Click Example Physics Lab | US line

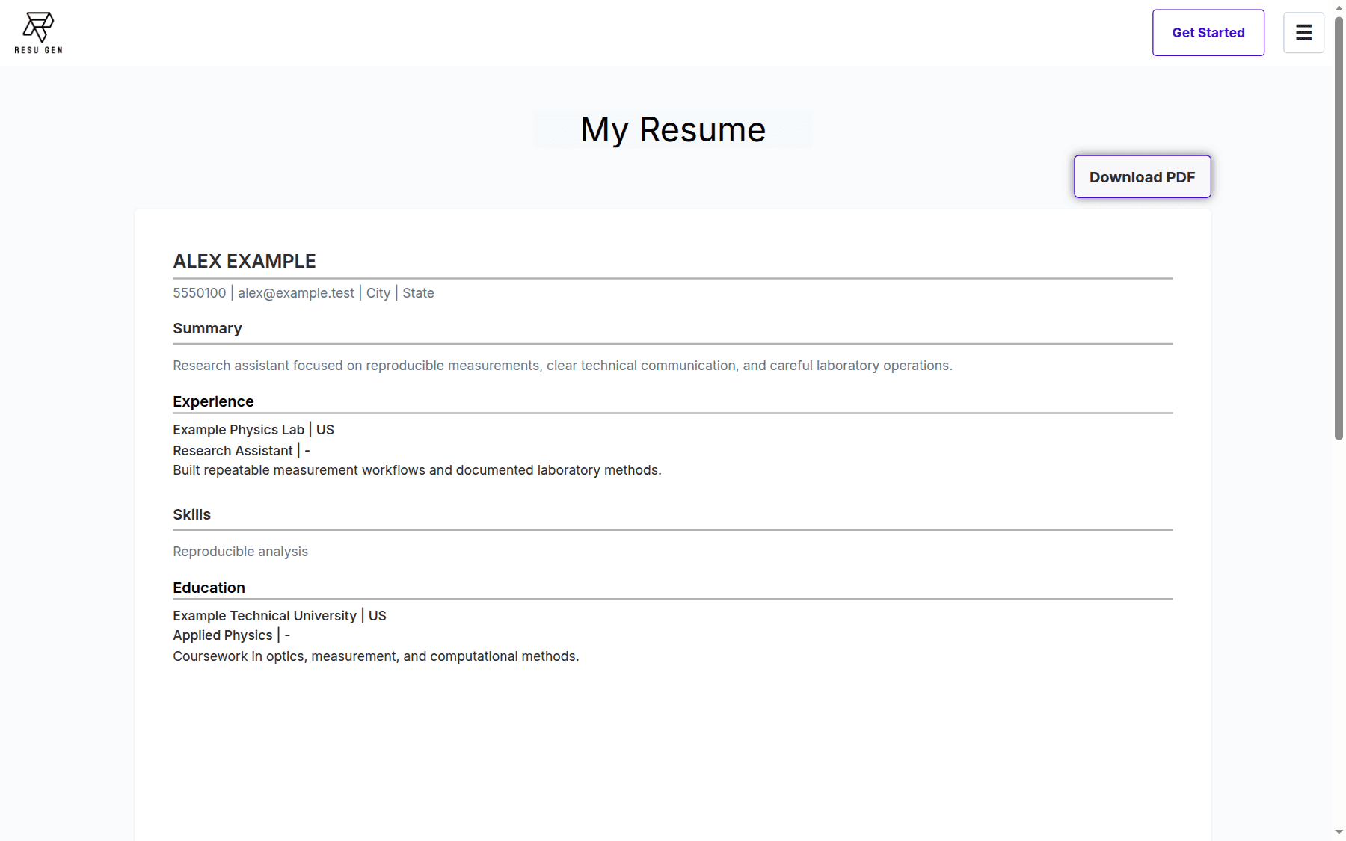[253, 430]
